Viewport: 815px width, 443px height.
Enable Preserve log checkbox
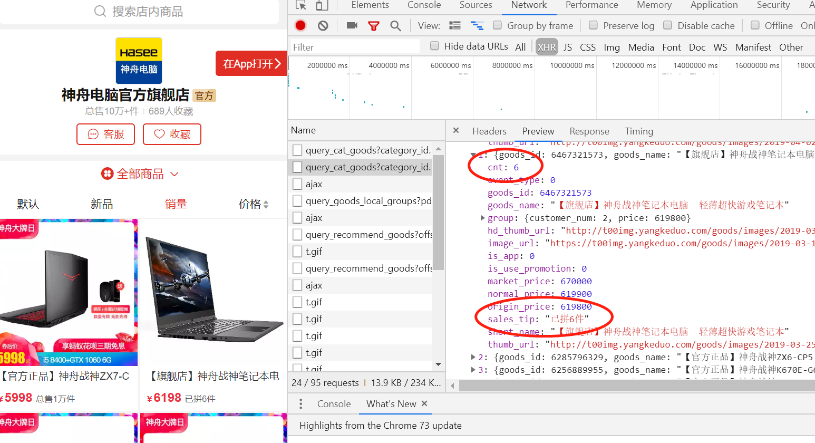tap(593, 25)
